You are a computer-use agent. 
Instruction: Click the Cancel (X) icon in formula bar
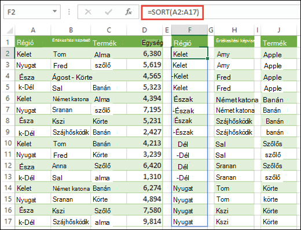coord(88,12)
